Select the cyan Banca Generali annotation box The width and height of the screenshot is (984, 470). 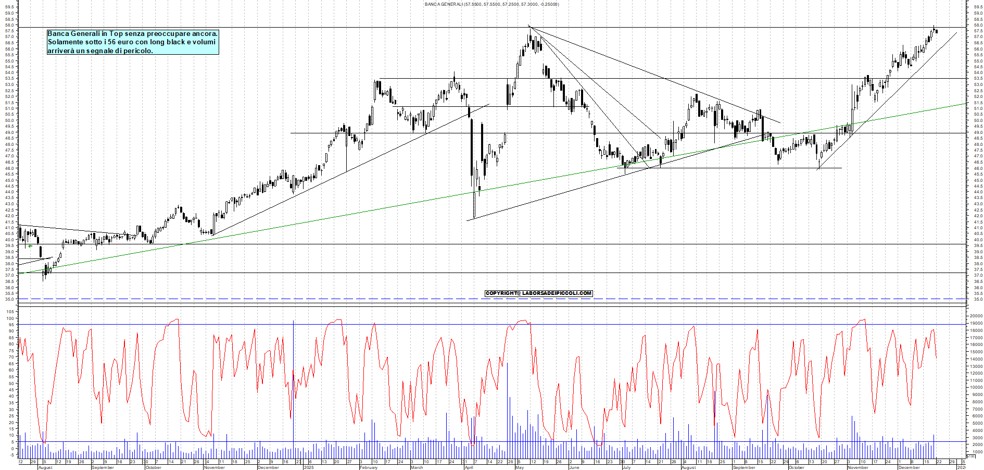(133, 42)
